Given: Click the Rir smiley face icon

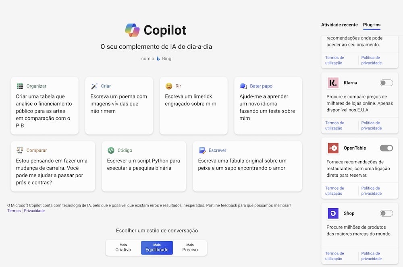Looking at the screenshot, I should click(x=169, y=86).
